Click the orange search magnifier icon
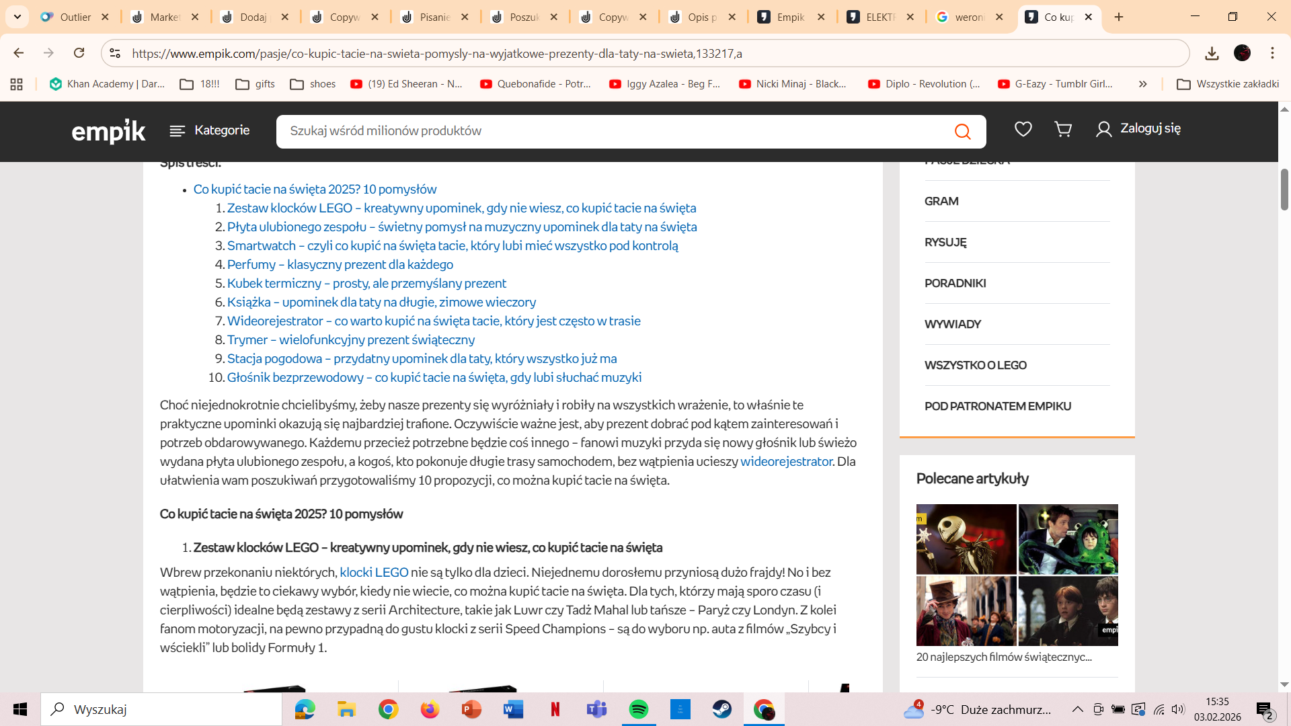 point(962,131)
